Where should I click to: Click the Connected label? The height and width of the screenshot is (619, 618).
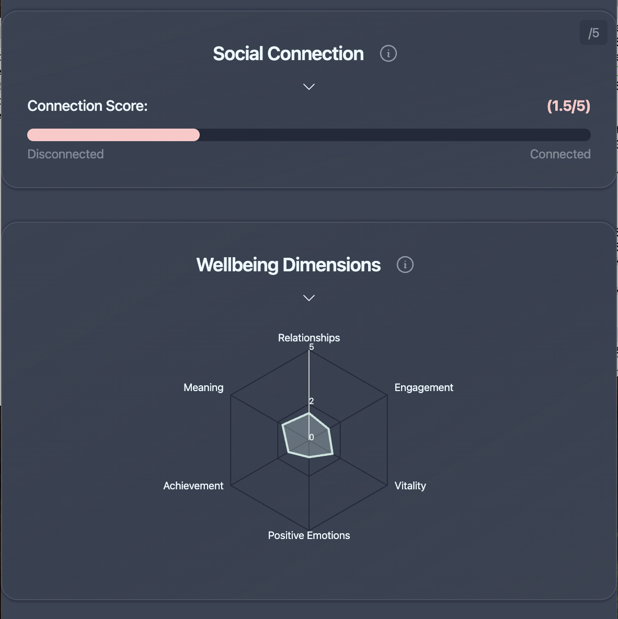[560, 154]
